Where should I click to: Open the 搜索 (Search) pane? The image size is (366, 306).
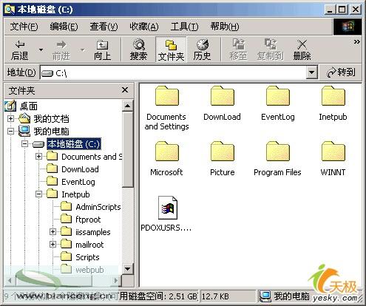tap(138, 50)
